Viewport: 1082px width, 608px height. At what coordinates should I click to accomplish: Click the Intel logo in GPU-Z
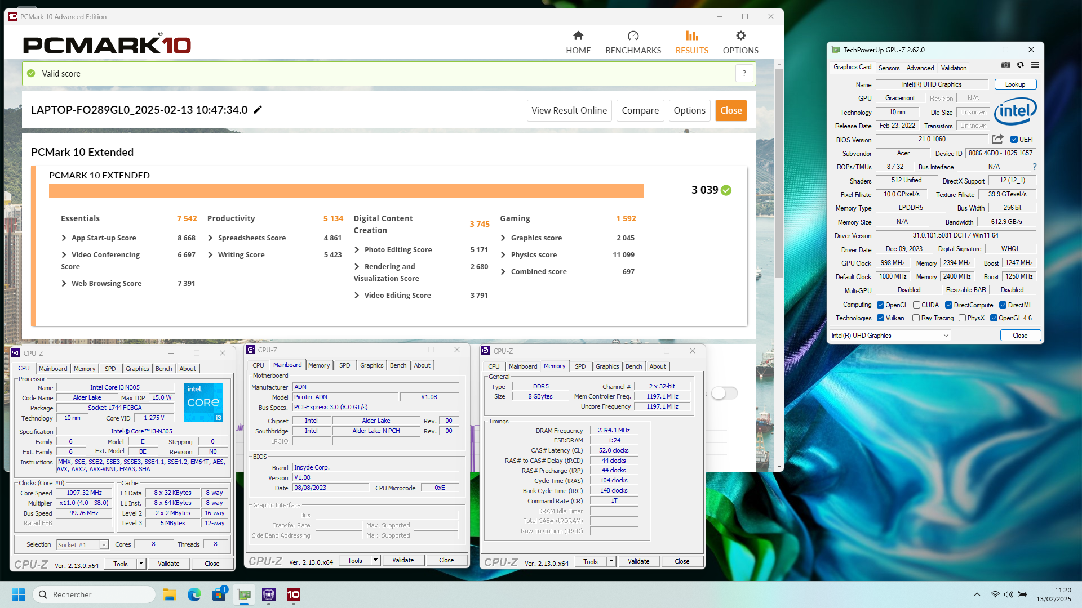(1015, 111)
